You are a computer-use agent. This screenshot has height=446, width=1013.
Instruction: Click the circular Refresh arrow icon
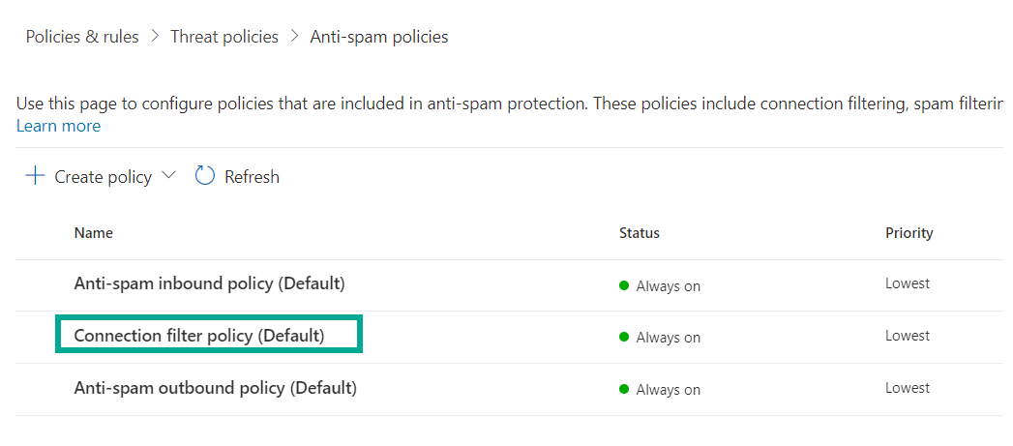pos(204,176)
